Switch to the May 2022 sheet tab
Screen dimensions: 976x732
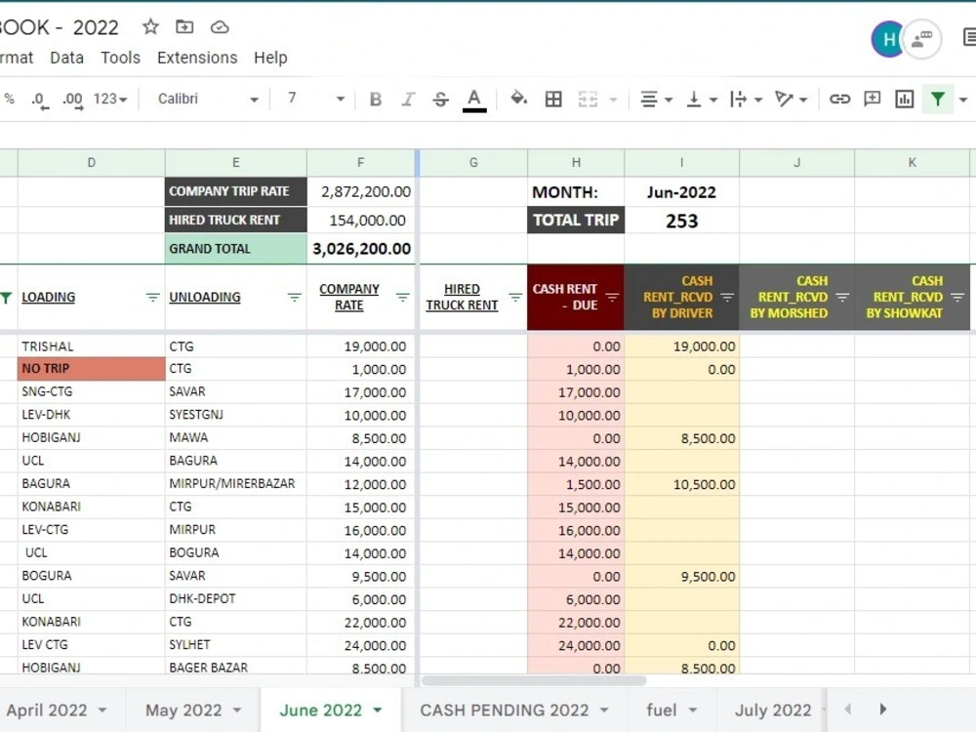tap(183, 711)
